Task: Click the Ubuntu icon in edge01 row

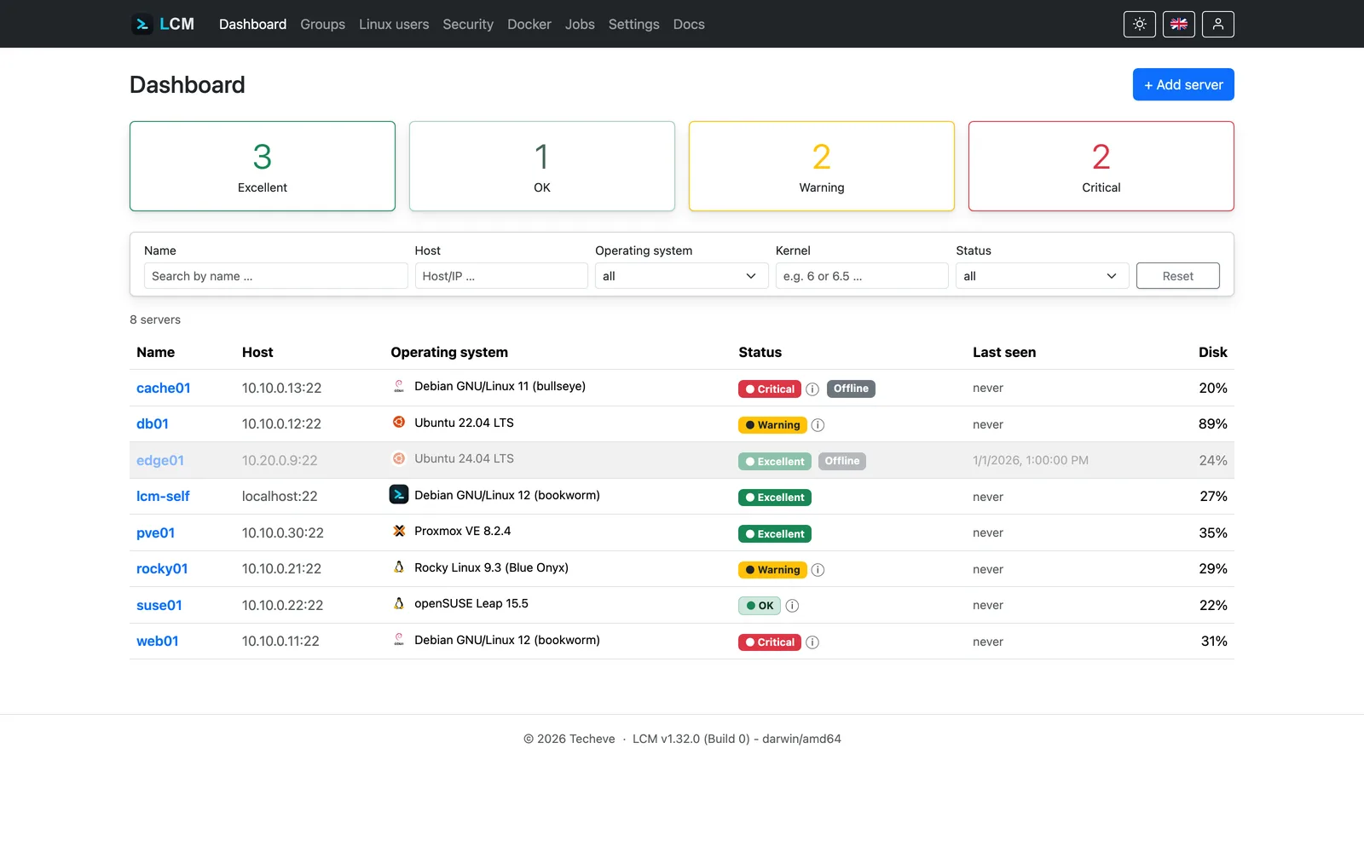Action: 399,458
